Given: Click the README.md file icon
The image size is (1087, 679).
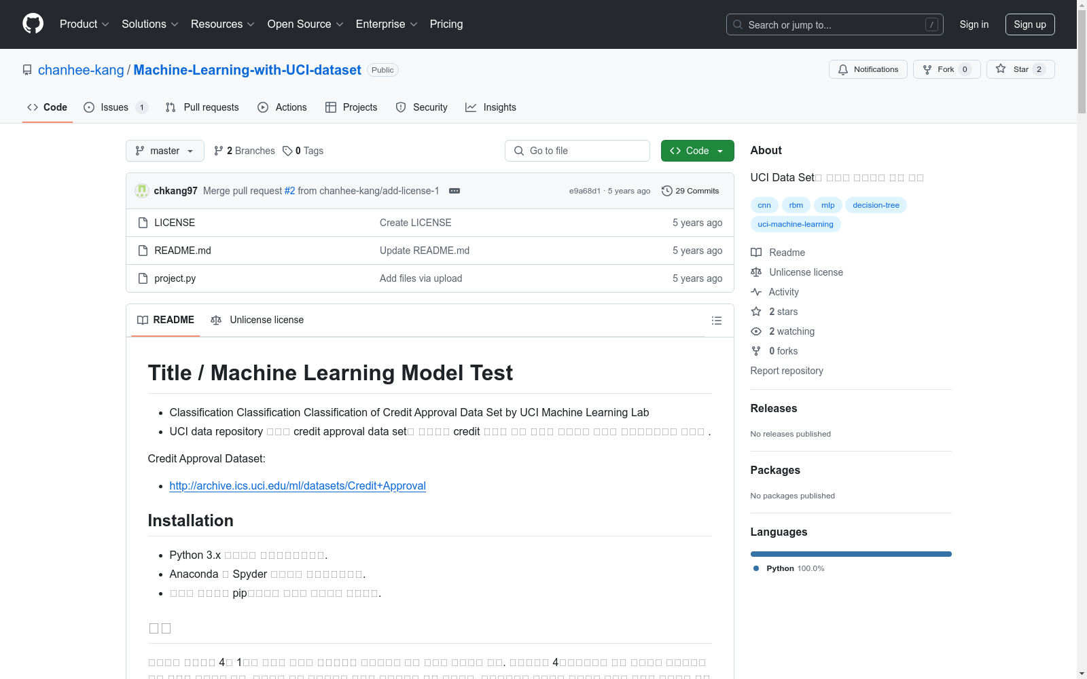Looking at the screenshot, I should point(143,251).
